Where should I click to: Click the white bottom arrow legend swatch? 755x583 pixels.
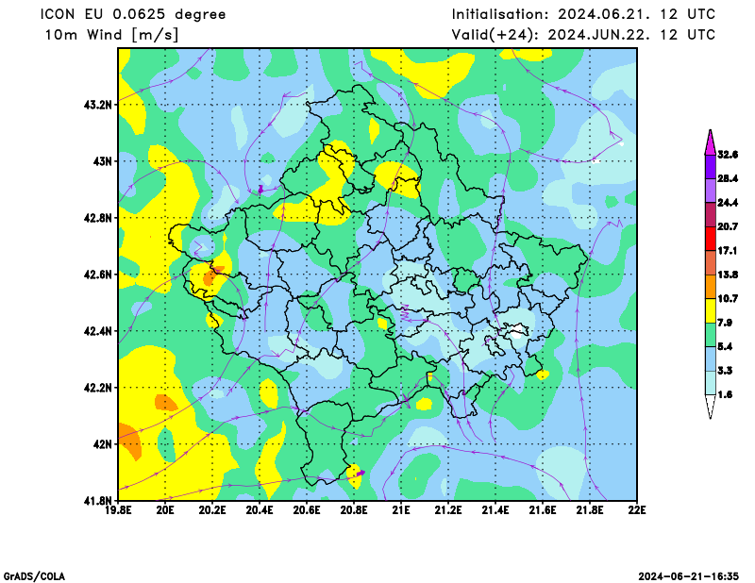click(x=711, y=407)
